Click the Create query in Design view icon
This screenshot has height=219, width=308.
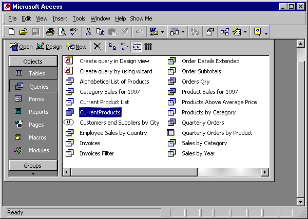[x=69, y=61]
